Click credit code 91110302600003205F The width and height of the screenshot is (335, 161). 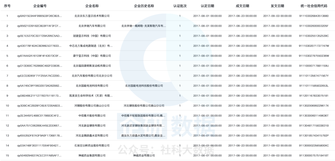pyautogui.click(x=314, y=26)
